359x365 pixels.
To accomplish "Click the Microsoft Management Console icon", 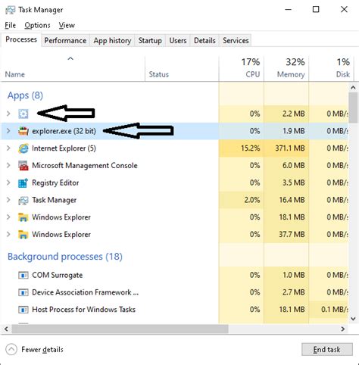I will coord(23,166).
